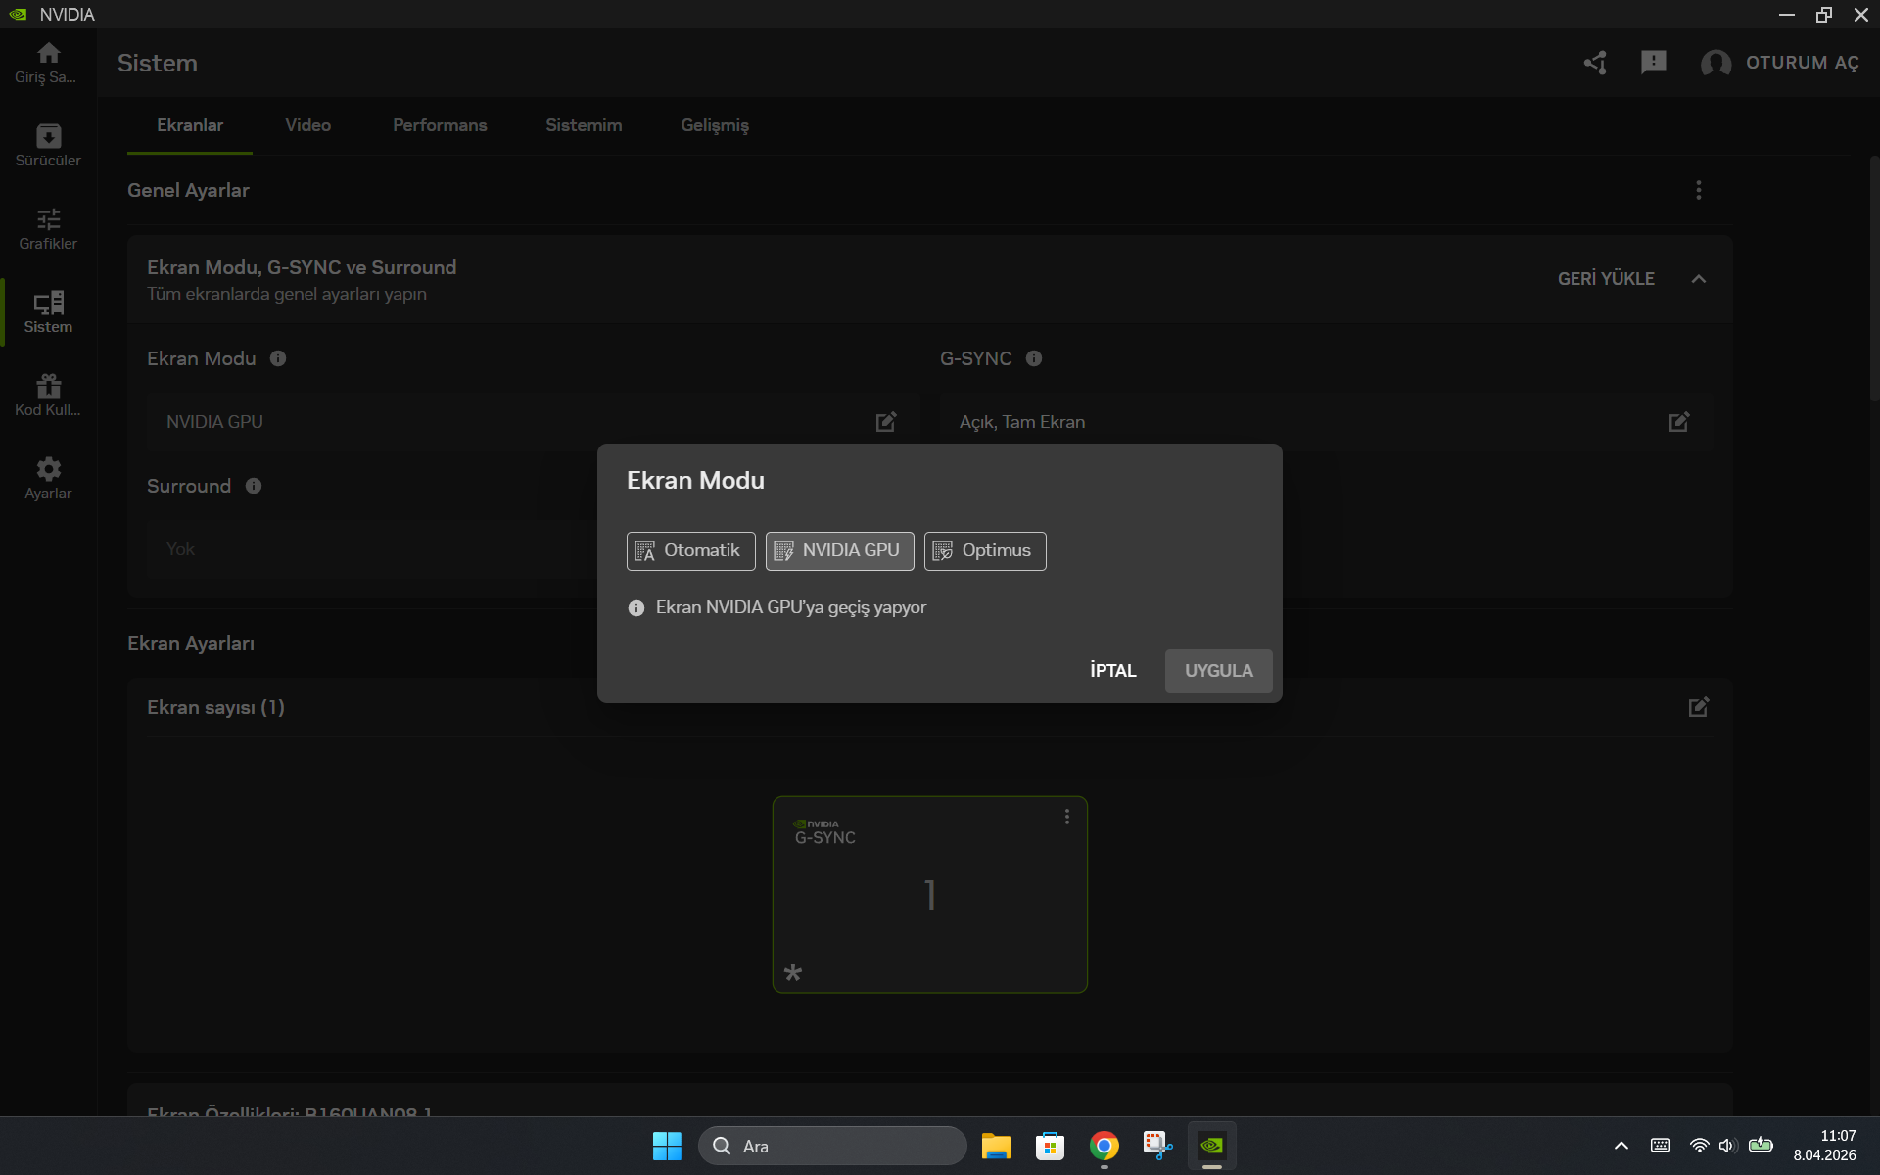Switch to the Gelişmiş tab

point(715,125)
